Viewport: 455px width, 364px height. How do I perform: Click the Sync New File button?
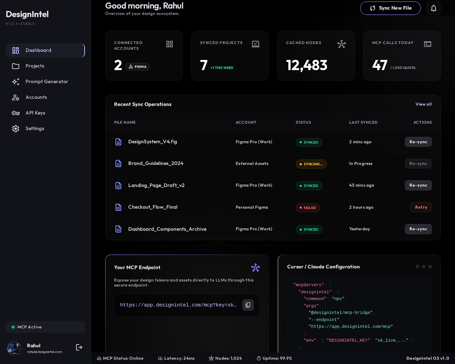pyautogui.click(x=390, y=8)
